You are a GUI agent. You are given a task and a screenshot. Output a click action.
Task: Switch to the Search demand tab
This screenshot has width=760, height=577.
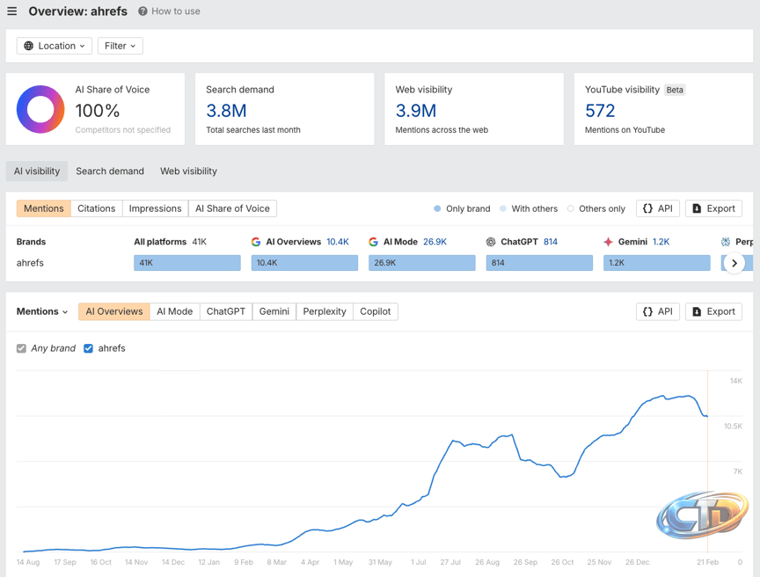pos(110,171)
